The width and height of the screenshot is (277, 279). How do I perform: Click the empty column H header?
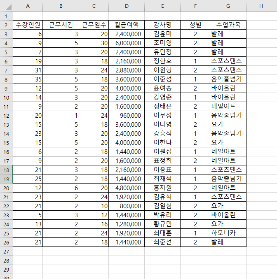click(261, 6)
